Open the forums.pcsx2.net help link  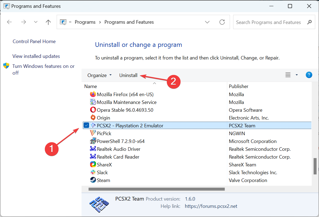[x=211, y=206]
